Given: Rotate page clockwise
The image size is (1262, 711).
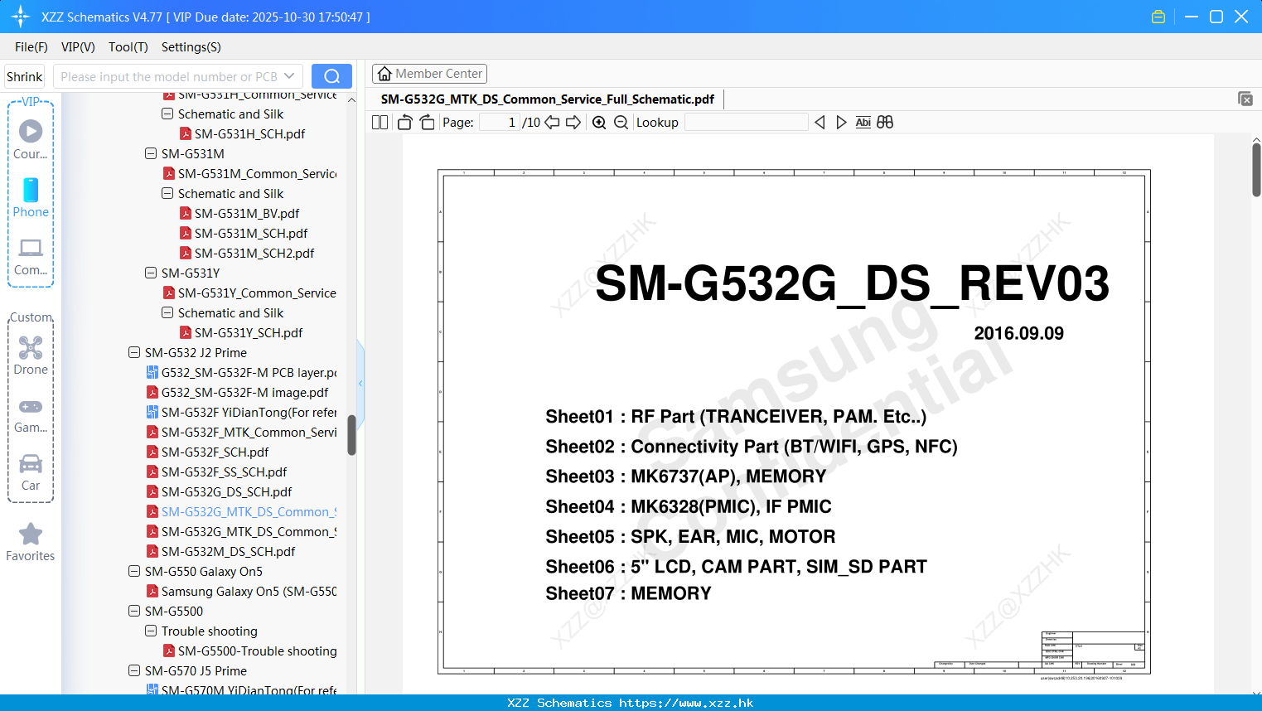Looking at the screenshot, I should pyautogui.click(x=427, y=123).
